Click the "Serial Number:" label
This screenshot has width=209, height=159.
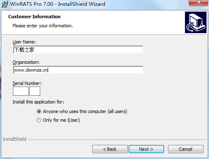pos(27,83)
